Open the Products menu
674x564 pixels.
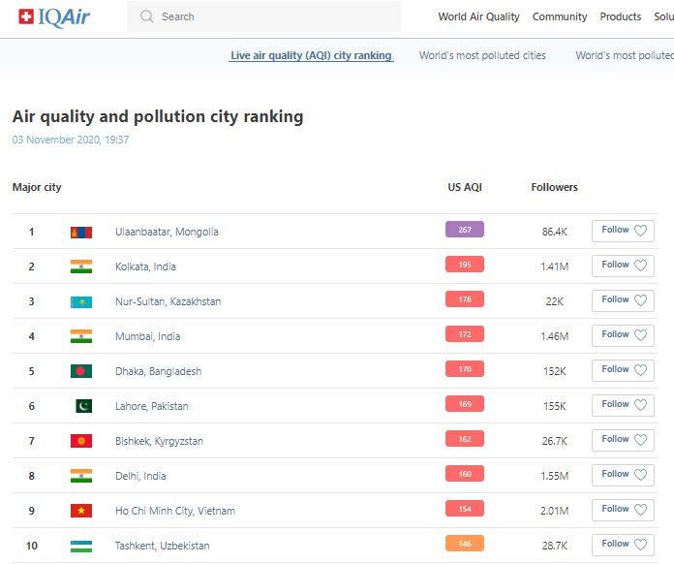click(x=621, y=16)
